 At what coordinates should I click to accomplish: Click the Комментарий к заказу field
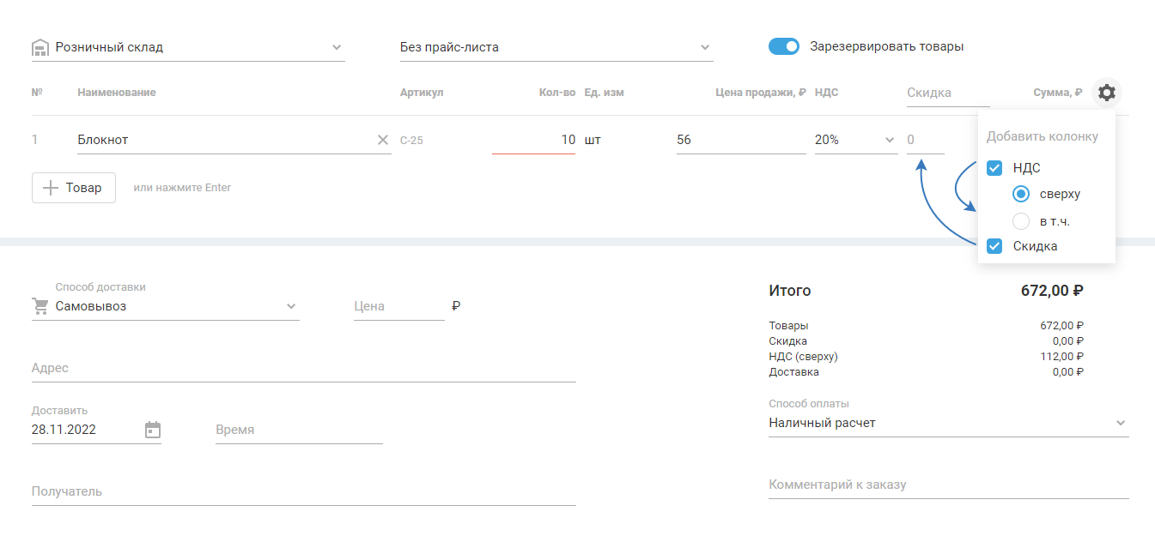coord(948,485)
